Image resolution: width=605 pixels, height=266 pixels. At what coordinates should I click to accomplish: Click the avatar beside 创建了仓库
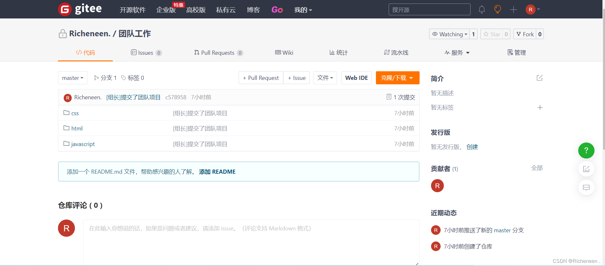point(436,246)
